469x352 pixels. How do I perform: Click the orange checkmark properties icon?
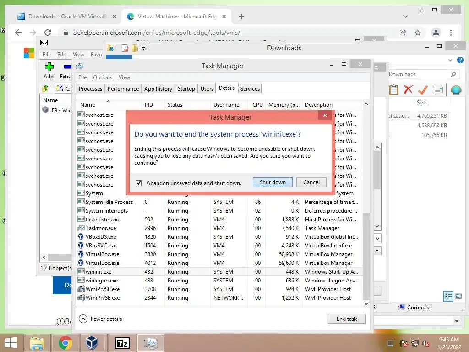click(x=423, y=89)
